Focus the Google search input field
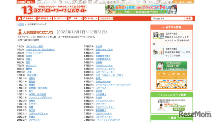Viewport: 216px width, 122px height. click(168, 18)
